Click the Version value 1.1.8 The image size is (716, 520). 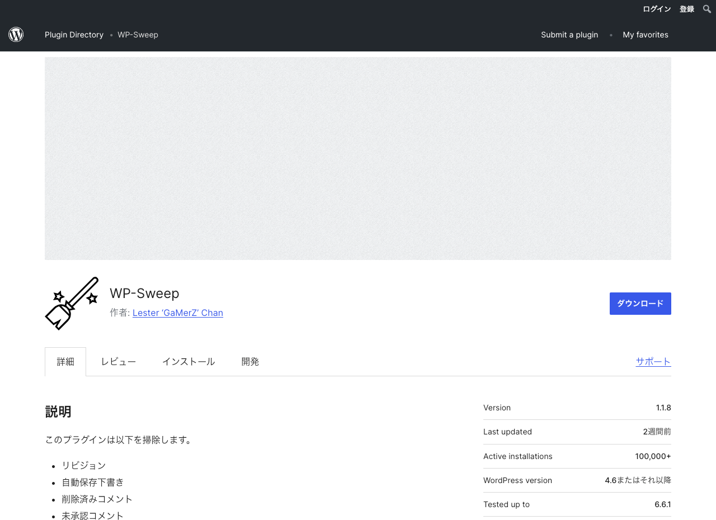tap(663, 408)
